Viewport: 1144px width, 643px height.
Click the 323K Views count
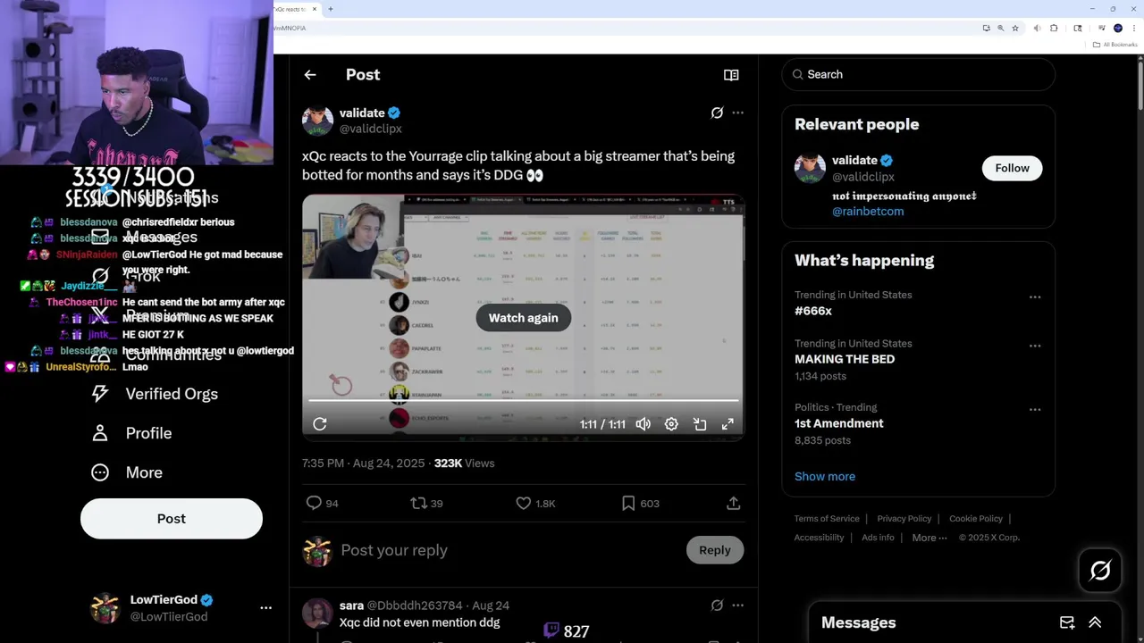click(464, 463)
